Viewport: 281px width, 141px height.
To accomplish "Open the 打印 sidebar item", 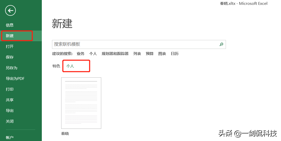I will click(10, 89).
